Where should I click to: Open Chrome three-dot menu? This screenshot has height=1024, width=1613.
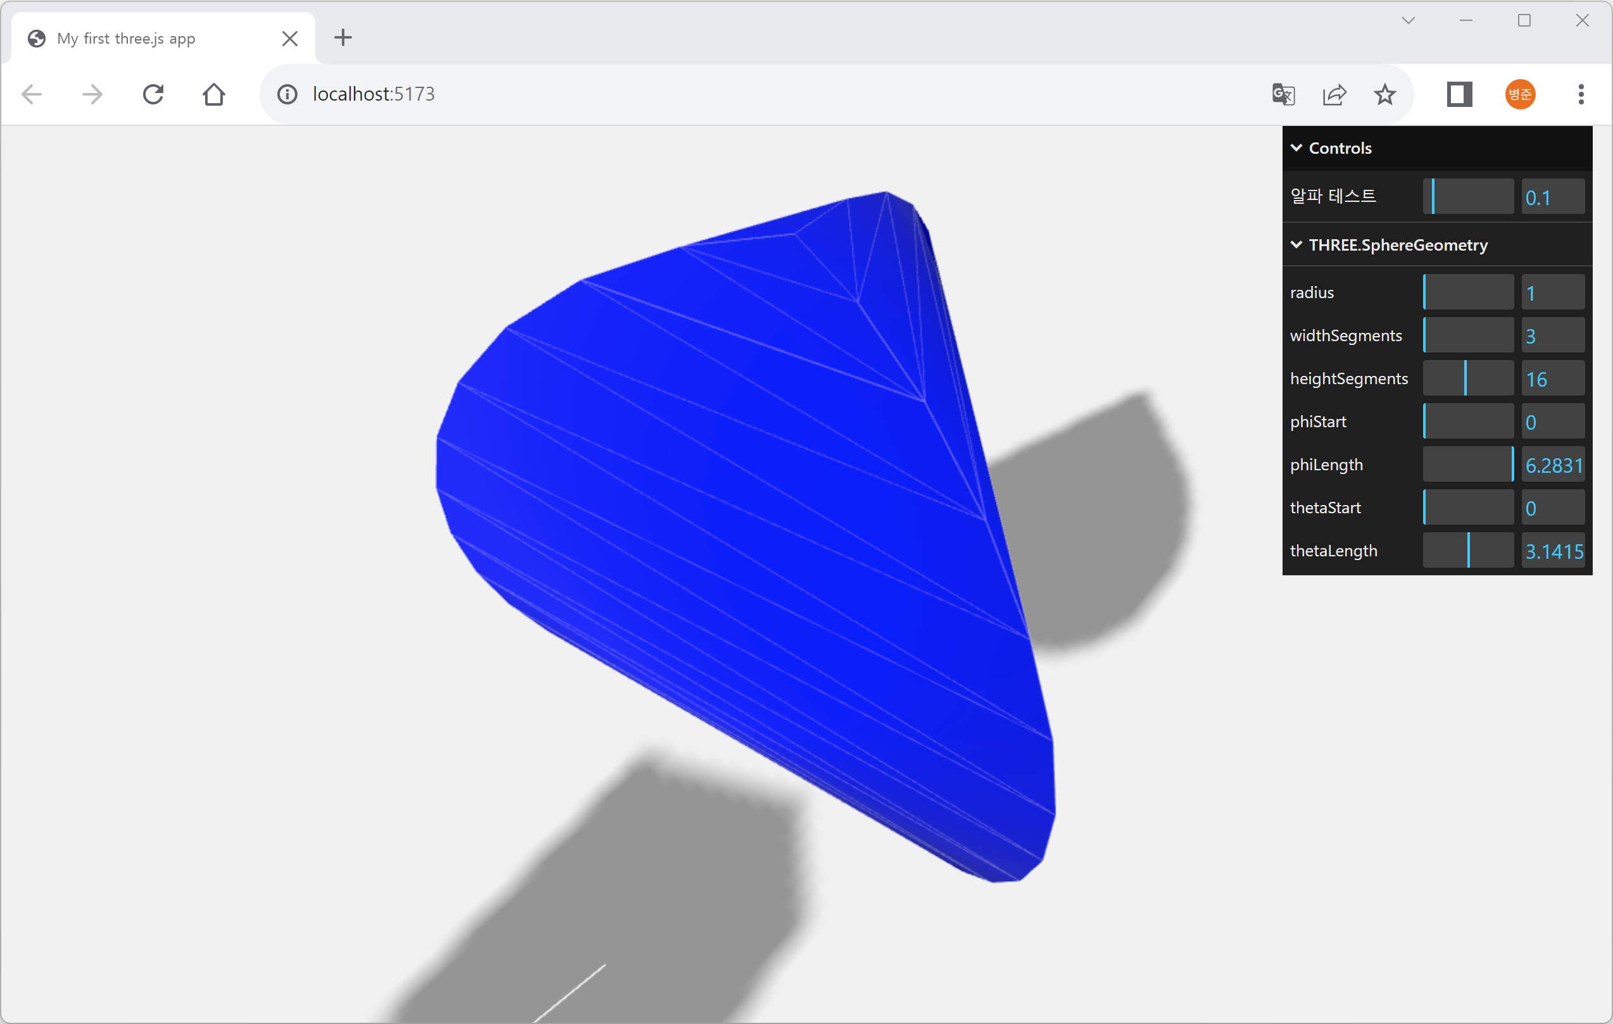[1581, 94]
